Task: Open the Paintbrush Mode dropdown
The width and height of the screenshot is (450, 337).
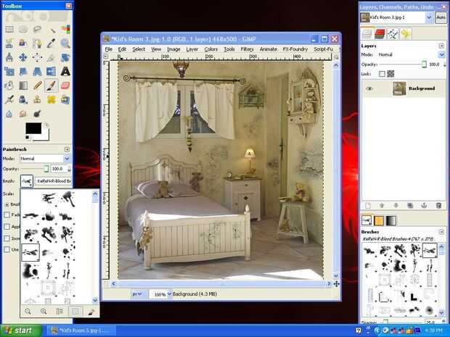Action: coord(45,159)
